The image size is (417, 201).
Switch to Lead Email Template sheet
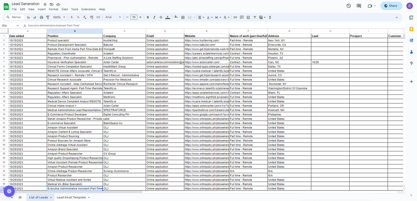[x=71, y=197]
